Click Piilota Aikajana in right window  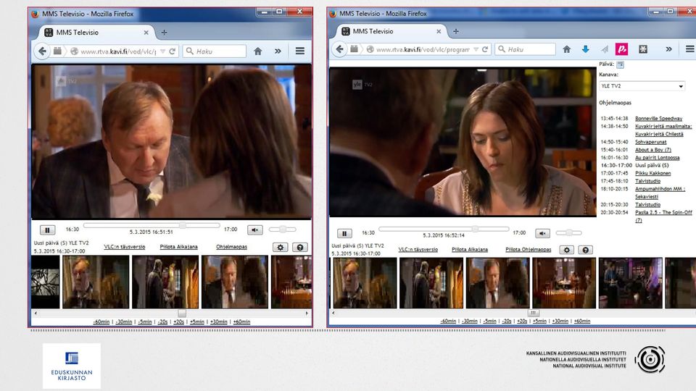click(470, 250)
